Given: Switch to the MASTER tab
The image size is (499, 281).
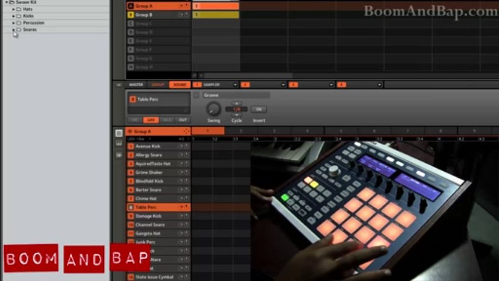Looking at the screenshot, I should coord(136,85).
